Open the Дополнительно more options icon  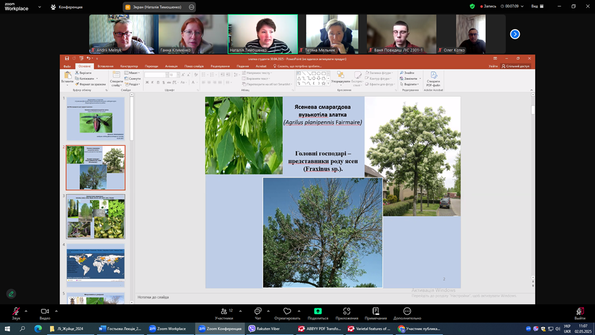[407, 311]
